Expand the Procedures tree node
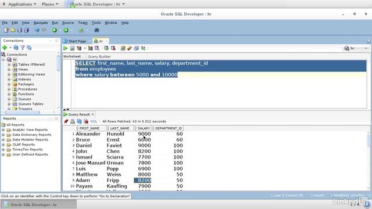Viewport: 372px width, 209px height. 9,89
